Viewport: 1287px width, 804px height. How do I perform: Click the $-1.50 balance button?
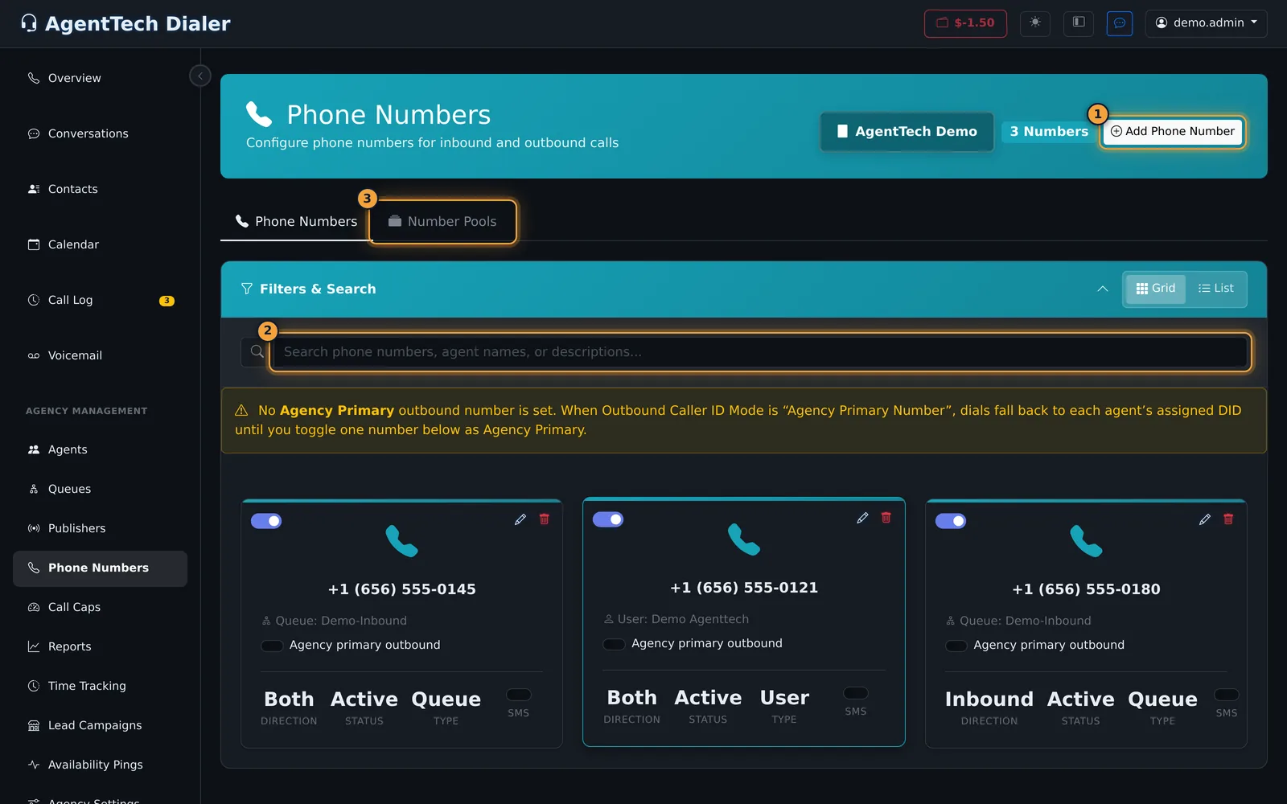[965, 23]
